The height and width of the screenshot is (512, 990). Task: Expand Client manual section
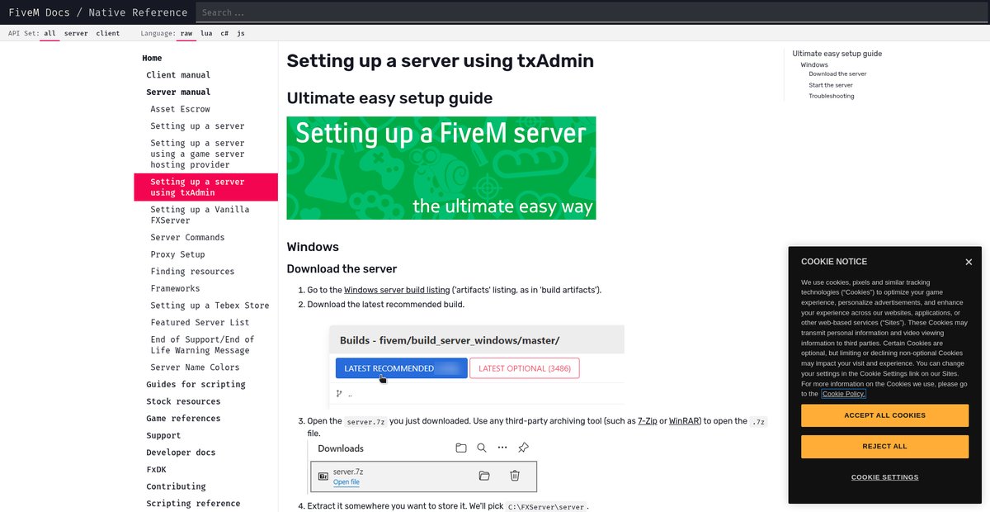[x=178, y=75]
